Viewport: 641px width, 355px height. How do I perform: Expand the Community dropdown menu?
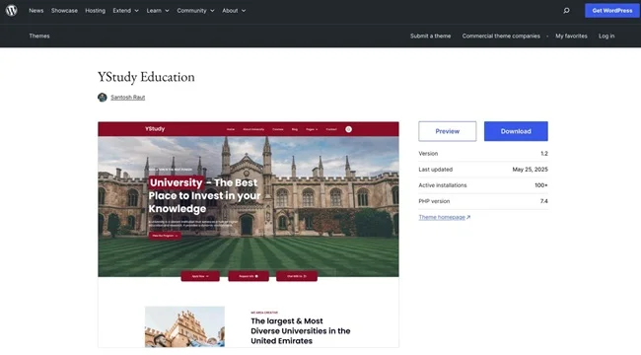click(x=195, y=11)
